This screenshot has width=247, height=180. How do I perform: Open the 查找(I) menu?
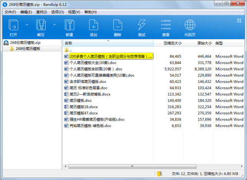pos(41,12)
